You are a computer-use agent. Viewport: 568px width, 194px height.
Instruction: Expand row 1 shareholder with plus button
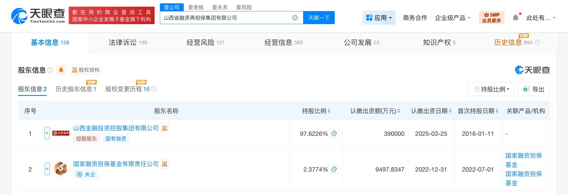47,133
